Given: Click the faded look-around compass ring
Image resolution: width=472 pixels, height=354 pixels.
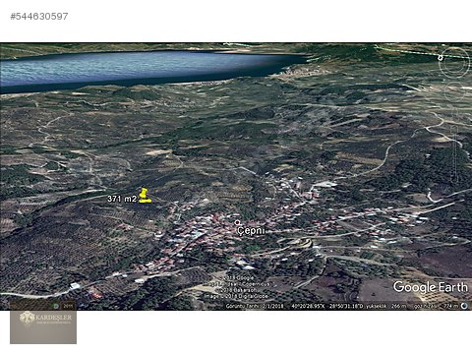Looking at the screenshot, I should pos(453,62).
